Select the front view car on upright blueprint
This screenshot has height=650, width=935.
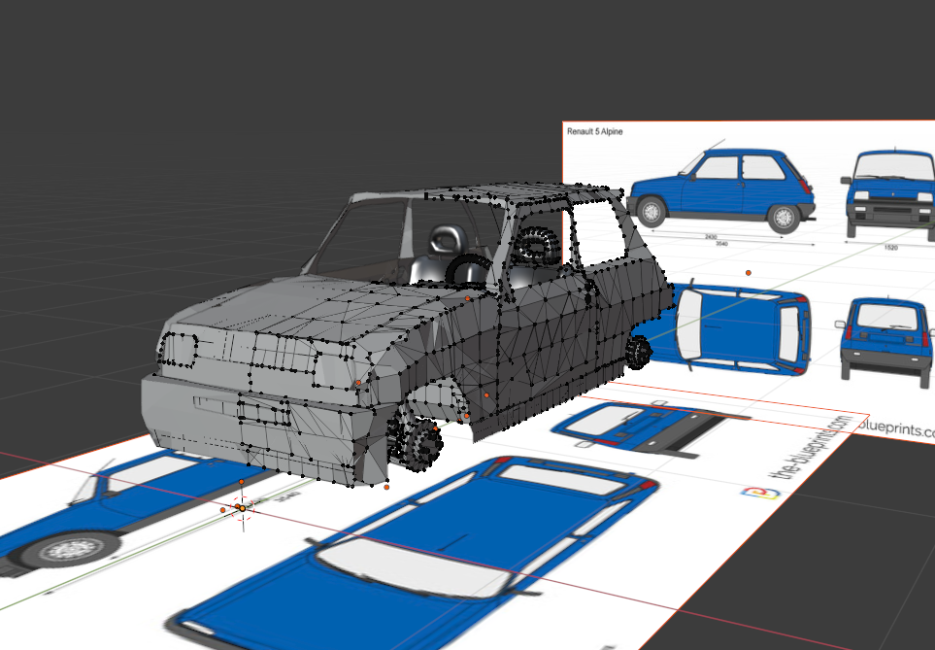click(x=889, y=193)
